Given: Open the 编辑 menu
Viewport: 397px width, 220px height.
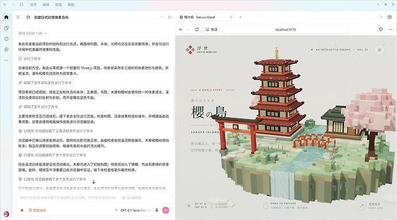Looking at the screenshot, I should click(46, 5).
